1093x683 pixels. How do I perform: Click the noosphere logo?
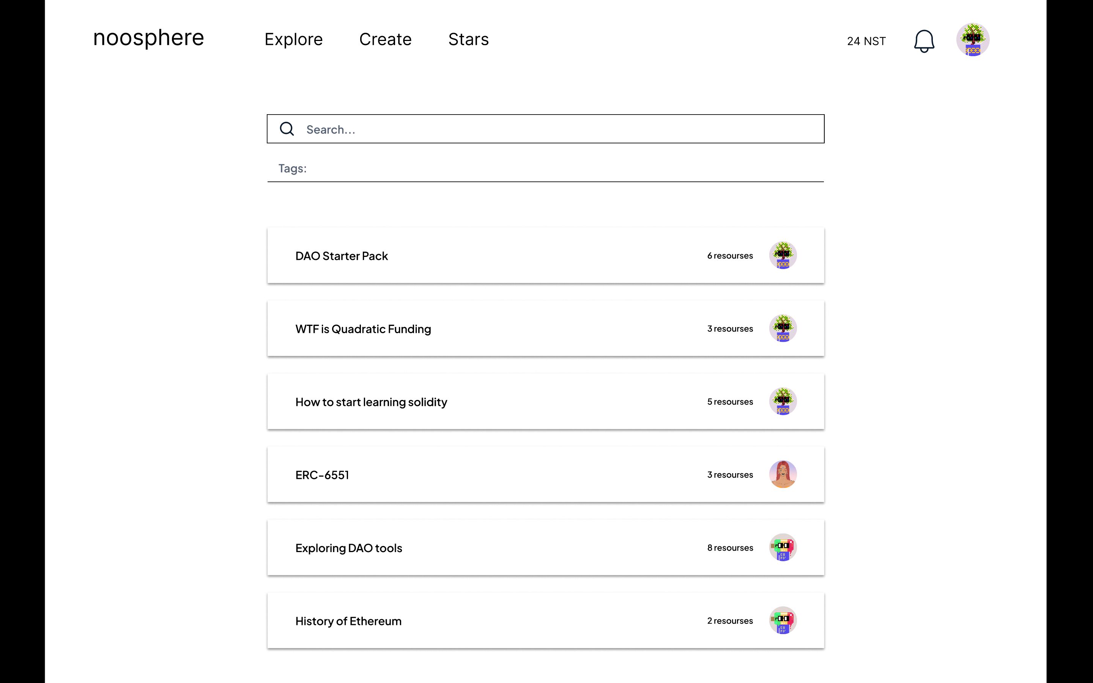(149, 38)
